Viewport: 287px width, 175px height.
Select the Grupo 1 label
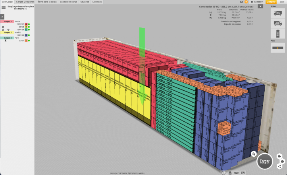click(x=7, y=21)
